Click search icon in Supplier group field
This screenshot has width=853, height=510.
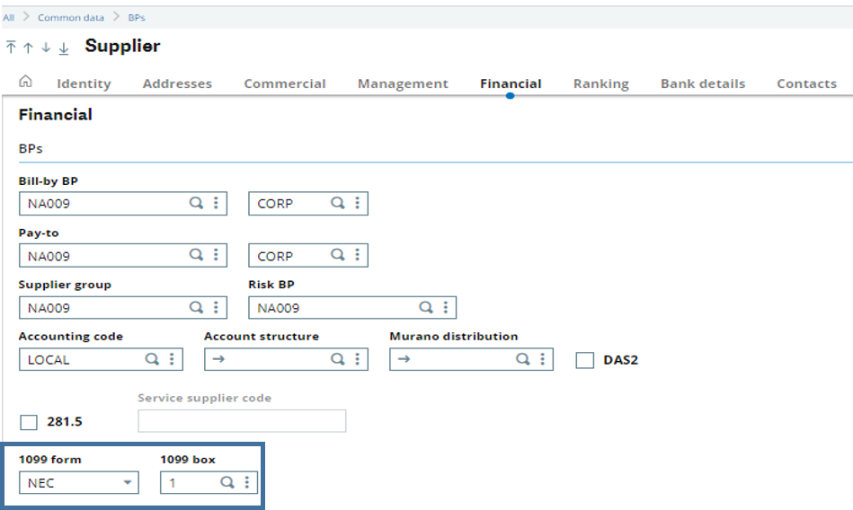tap(195, 308)
